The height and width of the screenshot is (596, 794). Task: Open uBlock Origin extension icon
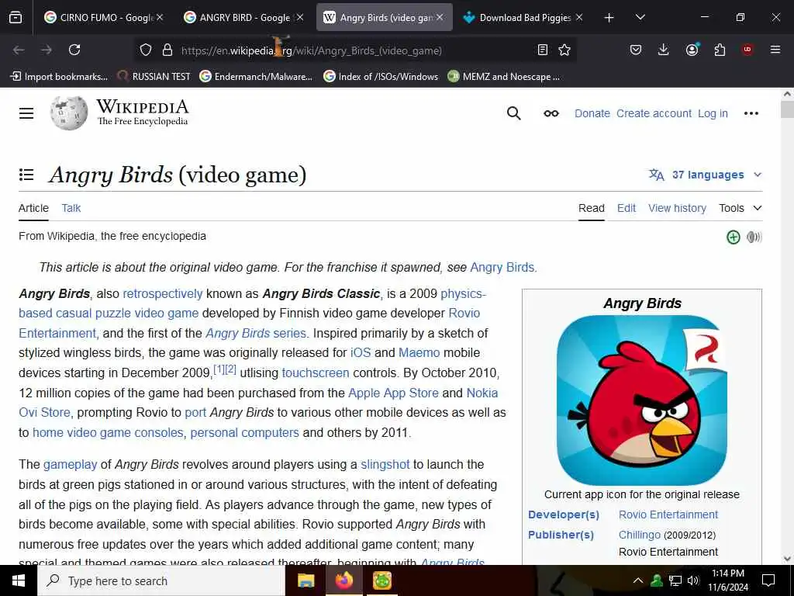(x=747, y=50)
